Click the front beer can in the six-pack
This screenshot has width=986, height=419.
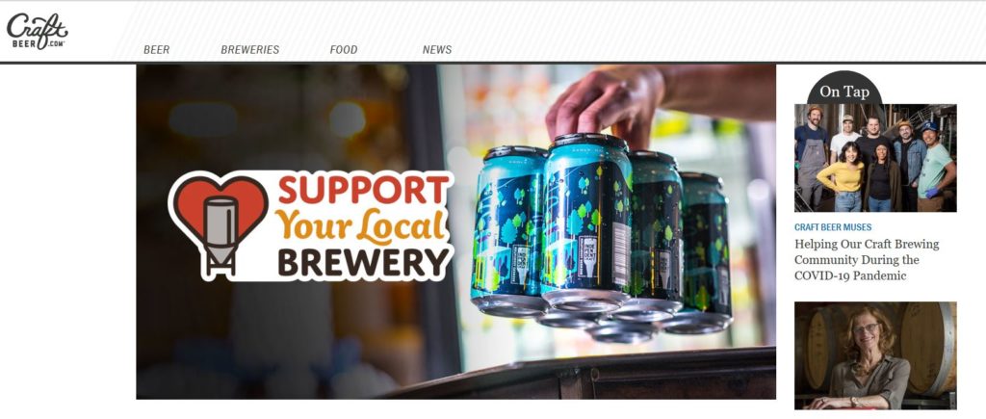coord(586,221)
